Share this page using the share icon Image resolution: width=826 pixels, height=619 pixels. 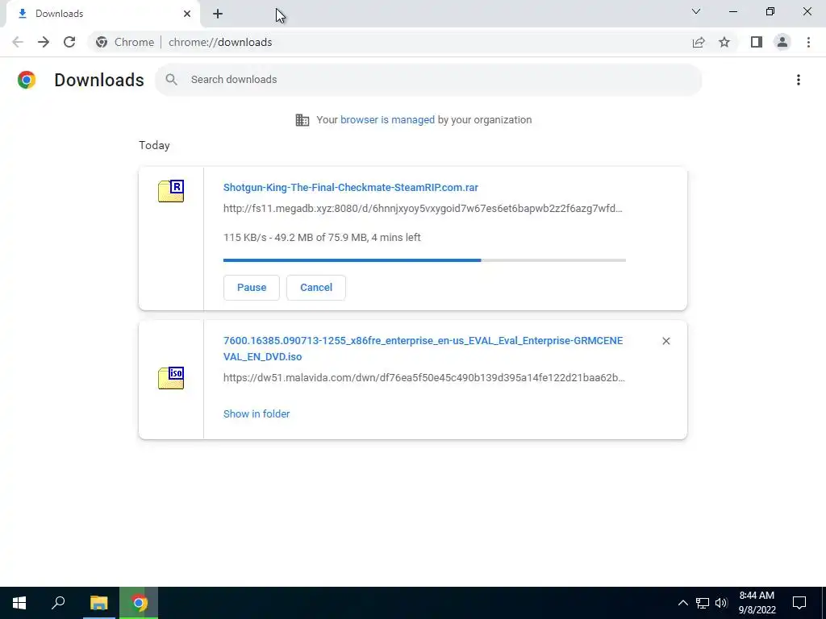699,42
